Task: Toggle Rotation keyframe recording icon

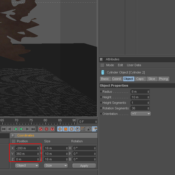Action: (71, 129)
